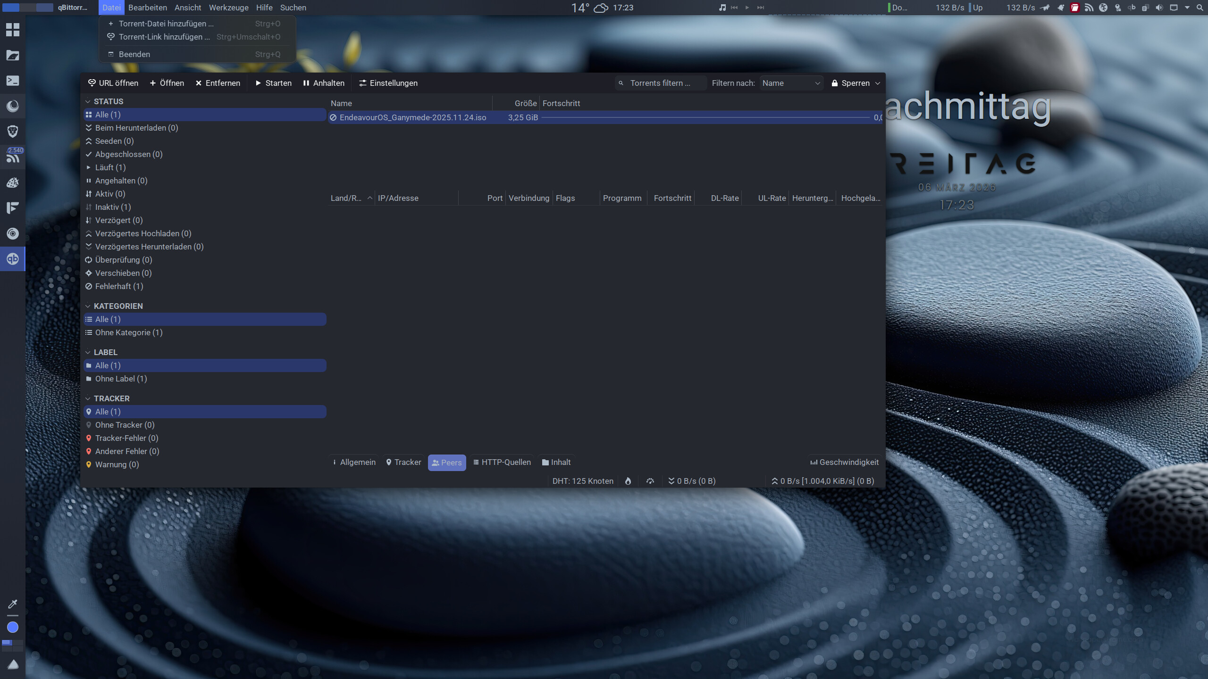Choose Torrent-Link hinzufügen menu entry
This screenshot has height=679, width=1208.
(x=164, y=37)
